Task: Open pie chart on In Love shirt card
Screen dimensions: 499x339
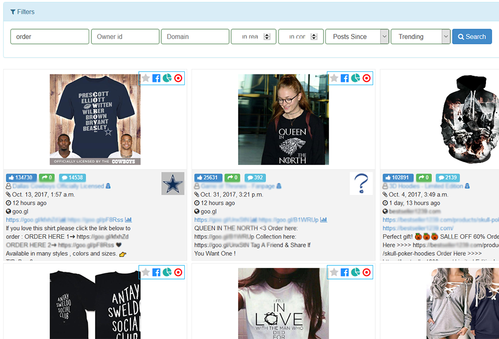Action: click(355, 272)
